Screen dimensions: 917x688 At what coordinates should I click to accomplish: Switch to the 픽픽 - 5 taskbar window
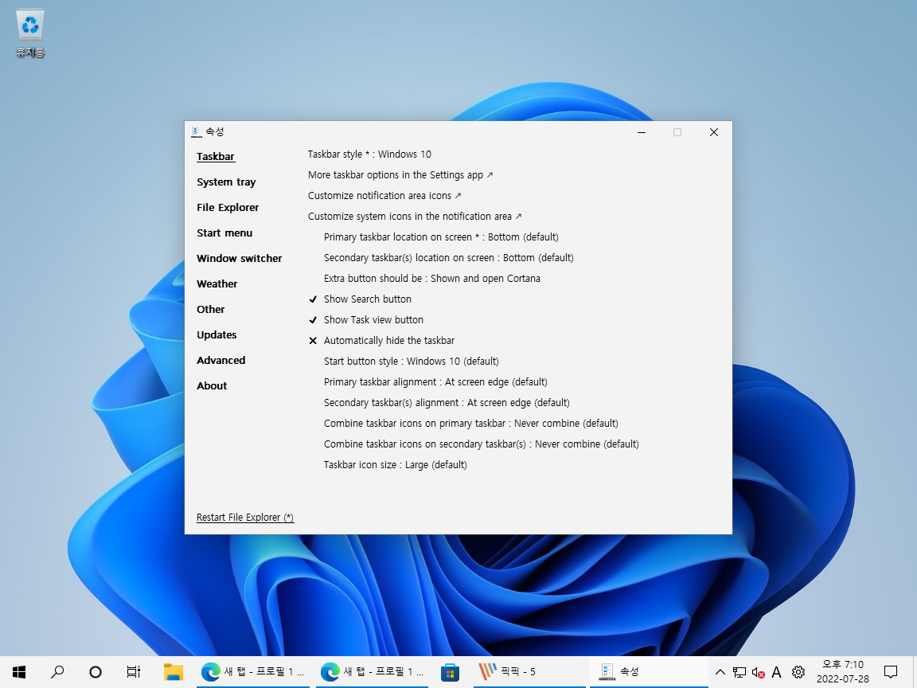pyautogui.click(x=529, y=672)
